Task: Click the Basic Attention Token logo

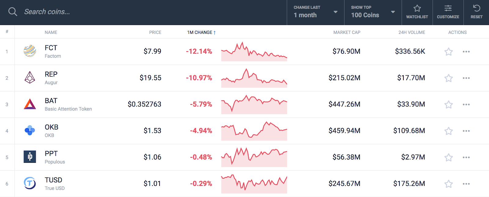Action: [x=30, y=104]
